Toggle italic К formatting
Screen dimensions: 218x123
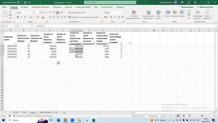(21, 17)
